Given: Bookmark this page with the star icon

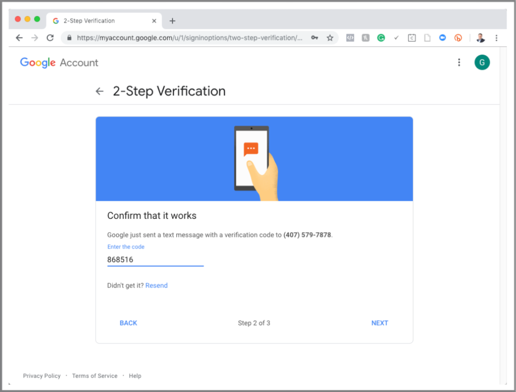Looking at the screenshot, I should tap(330, 38).
